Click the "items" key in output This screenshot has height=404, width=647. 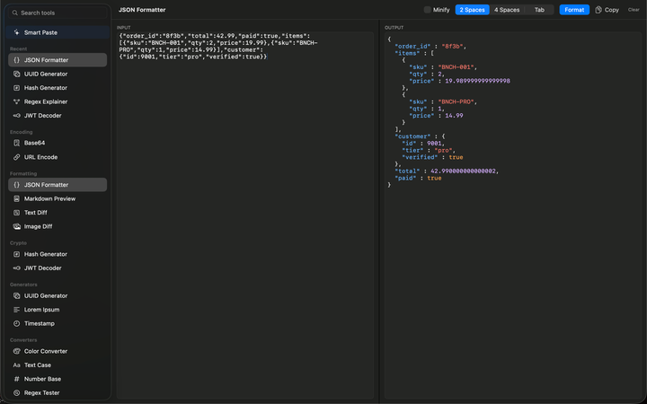pos(408,53)
